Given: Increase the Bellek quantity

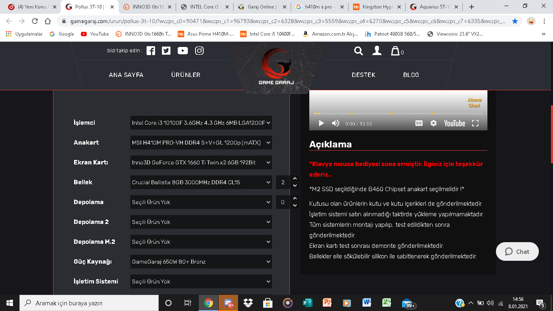Looking at the screenshot, I should (x=295, y=179).
